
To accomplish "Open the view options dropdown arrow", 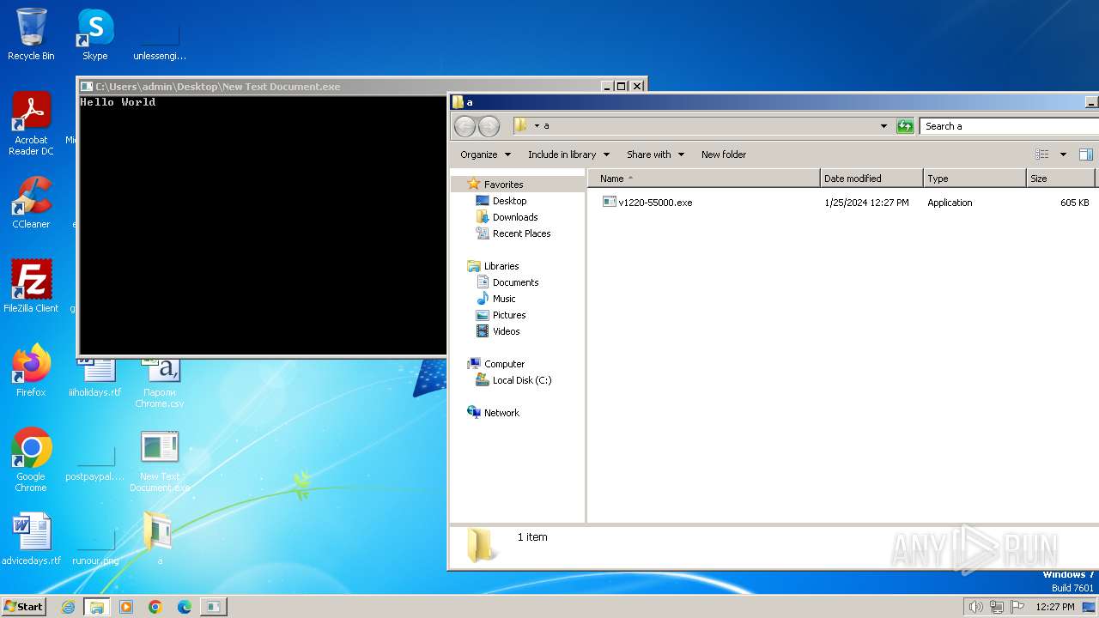I will pyautogui.click(x=1063, y=154).
